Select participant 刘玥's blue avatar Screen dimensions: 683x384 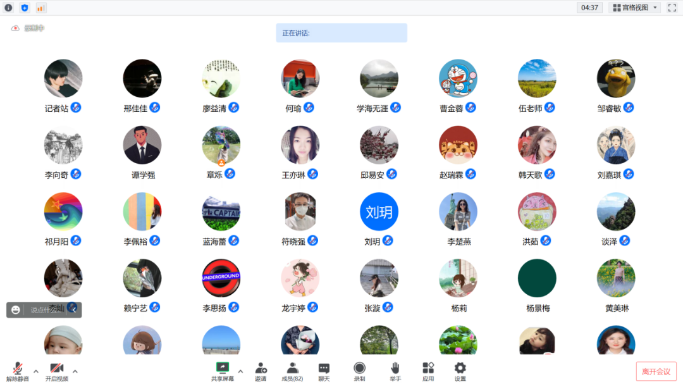pyautogui.click(x=379, y=212)
